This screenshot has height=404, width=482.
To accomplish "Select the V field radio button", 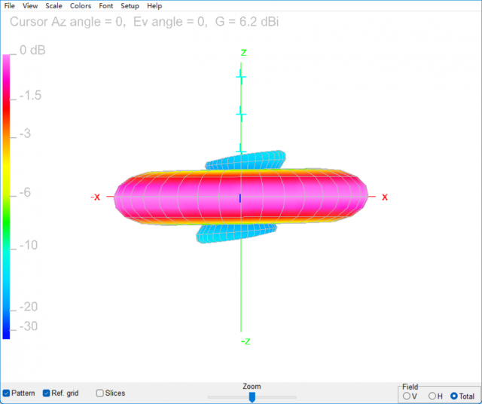I will tap(407, 396).
